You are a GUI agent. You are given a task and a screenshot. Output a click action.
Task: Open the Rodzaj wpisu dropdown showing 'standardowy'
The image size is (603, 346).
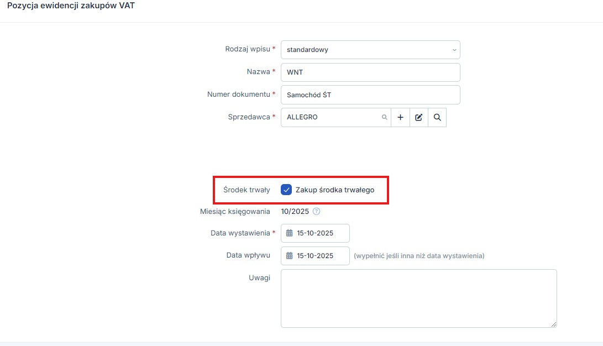click(x=365, y=50)
